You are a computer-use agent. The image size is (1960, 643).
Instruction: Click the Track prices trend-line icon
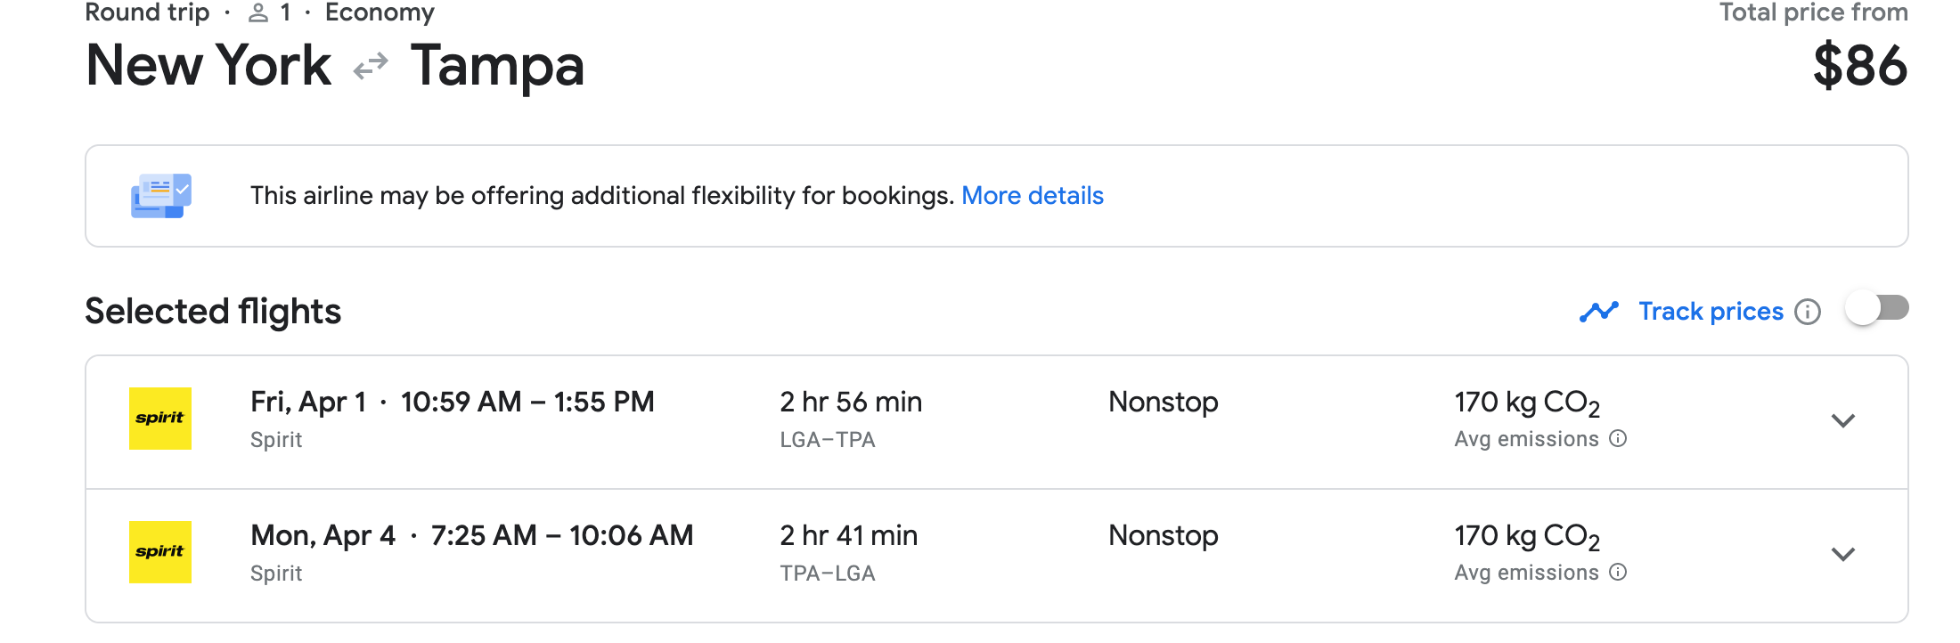tap(1599, 312)
